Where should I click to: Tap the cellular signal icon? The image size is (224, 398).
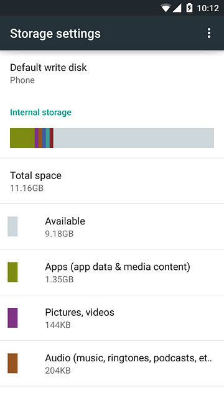[x=177, y=8]
